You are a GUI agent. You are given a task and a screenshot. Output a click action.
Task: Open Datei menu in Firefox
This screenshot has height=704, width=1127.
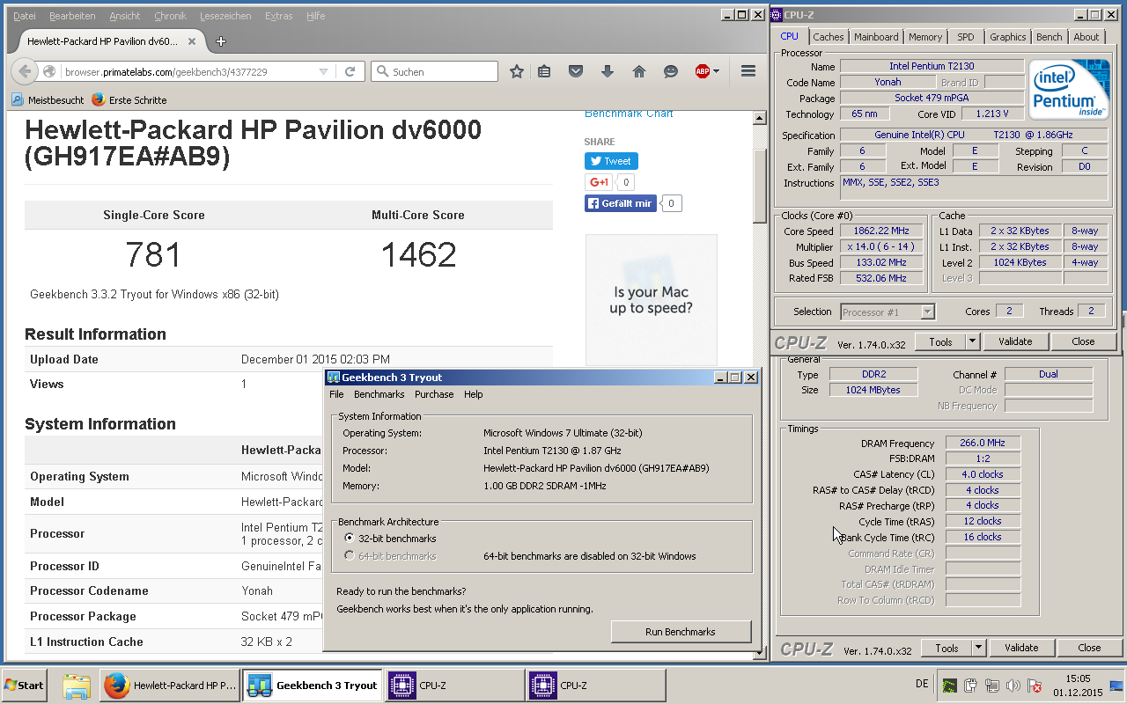25,16
